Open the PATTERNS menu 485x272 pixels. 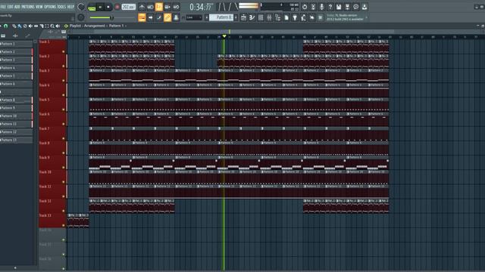[x=27, y=7]
